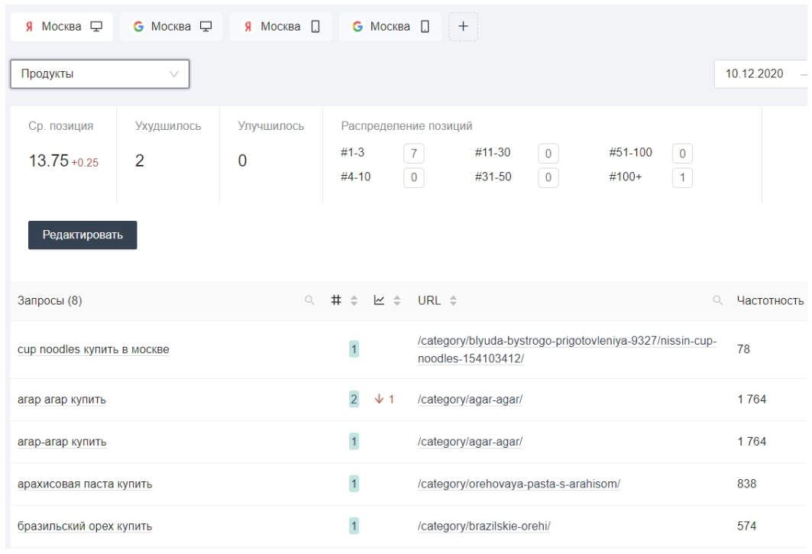Switch to Google Москва desktop tab
The width and height of the screenshot is (812, 554).
tap(170, 27)
